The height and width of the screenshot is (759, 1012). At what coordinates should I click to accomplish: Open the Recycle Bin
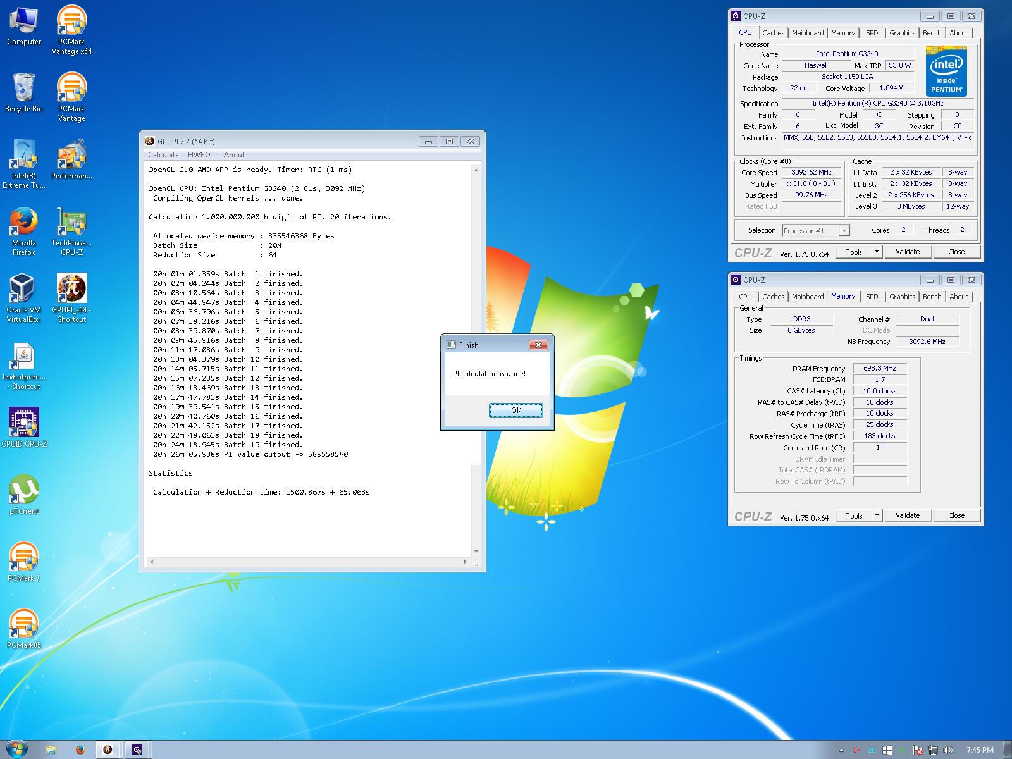(24, 93)
